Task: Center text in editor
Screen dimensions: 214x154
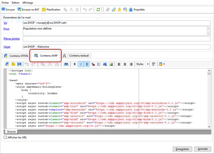Action: pyautogui.click(x=125, y=64)
